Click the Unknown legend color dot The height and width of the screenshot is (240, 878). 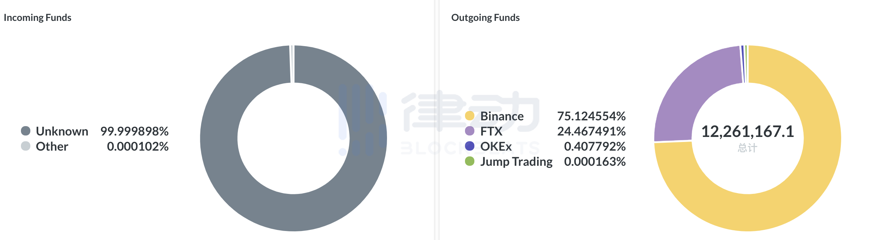pos(26,131)
